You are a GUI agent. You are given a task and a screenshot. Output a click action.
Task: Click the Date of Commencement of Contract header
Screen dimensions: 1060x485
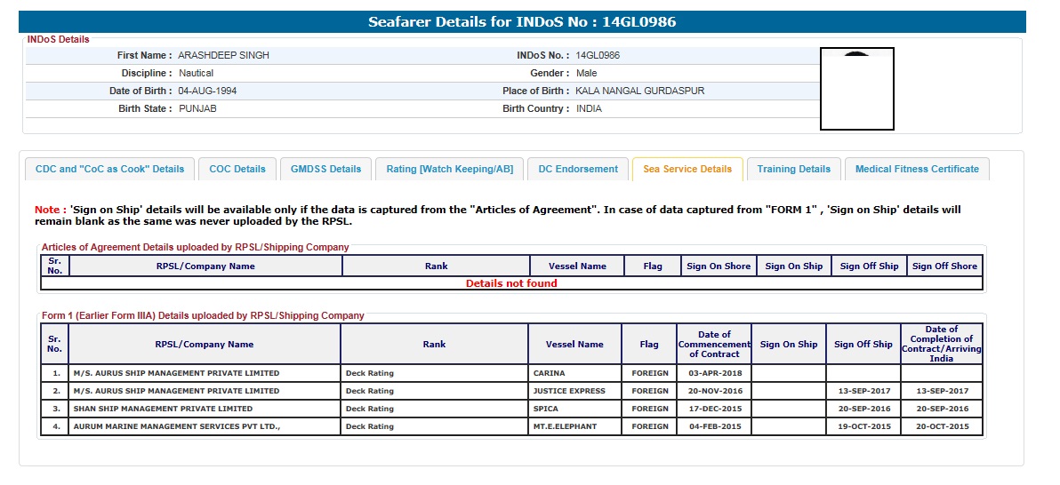tap(714, 344)
